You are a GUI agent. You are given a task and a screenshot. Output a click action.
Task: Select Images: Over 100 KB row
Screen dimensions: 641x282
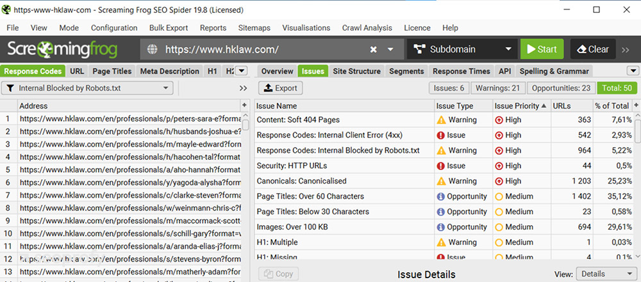444,227
